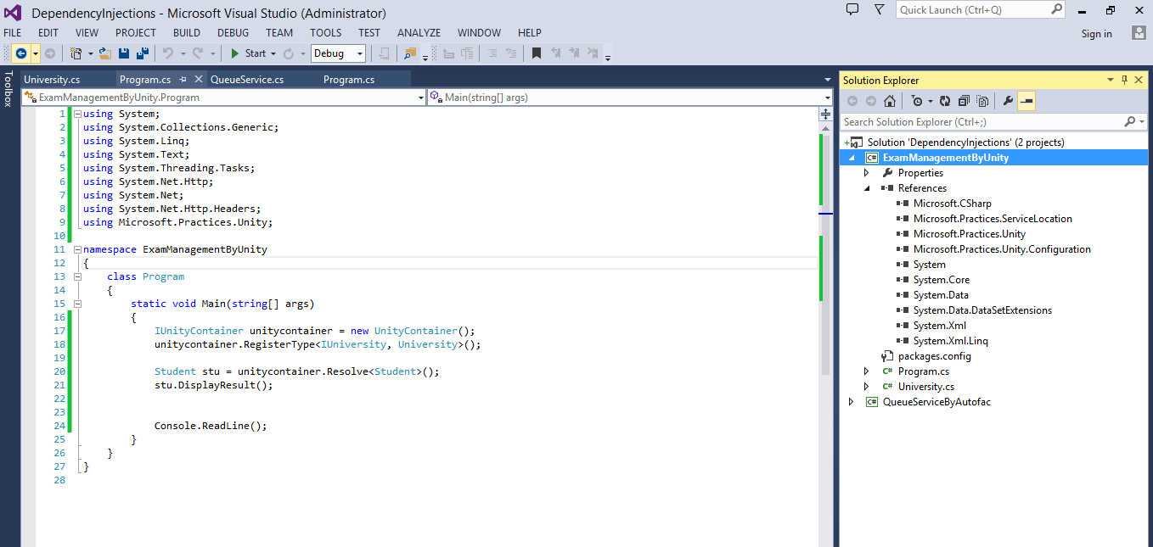Toggle a bookmark with the bookmark icon
The height and width of the screenshot is (547, 1153).
pos(537,53)
